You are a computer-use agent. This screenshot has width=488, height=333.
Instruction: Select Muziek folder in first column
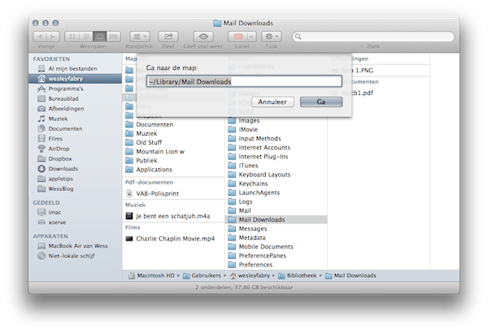[173, 133]
